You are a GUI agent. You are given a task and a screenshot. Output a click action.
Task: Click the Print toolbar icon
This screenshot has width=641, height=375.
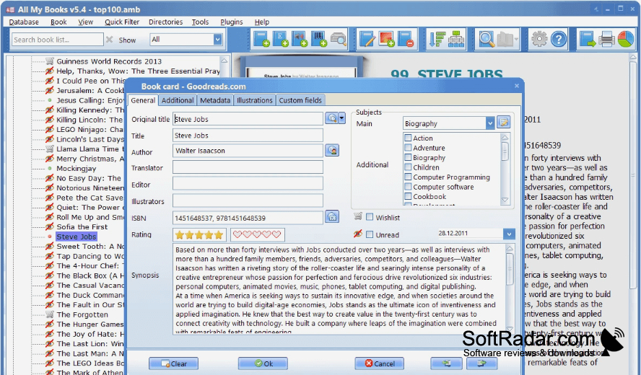(606, 39)
